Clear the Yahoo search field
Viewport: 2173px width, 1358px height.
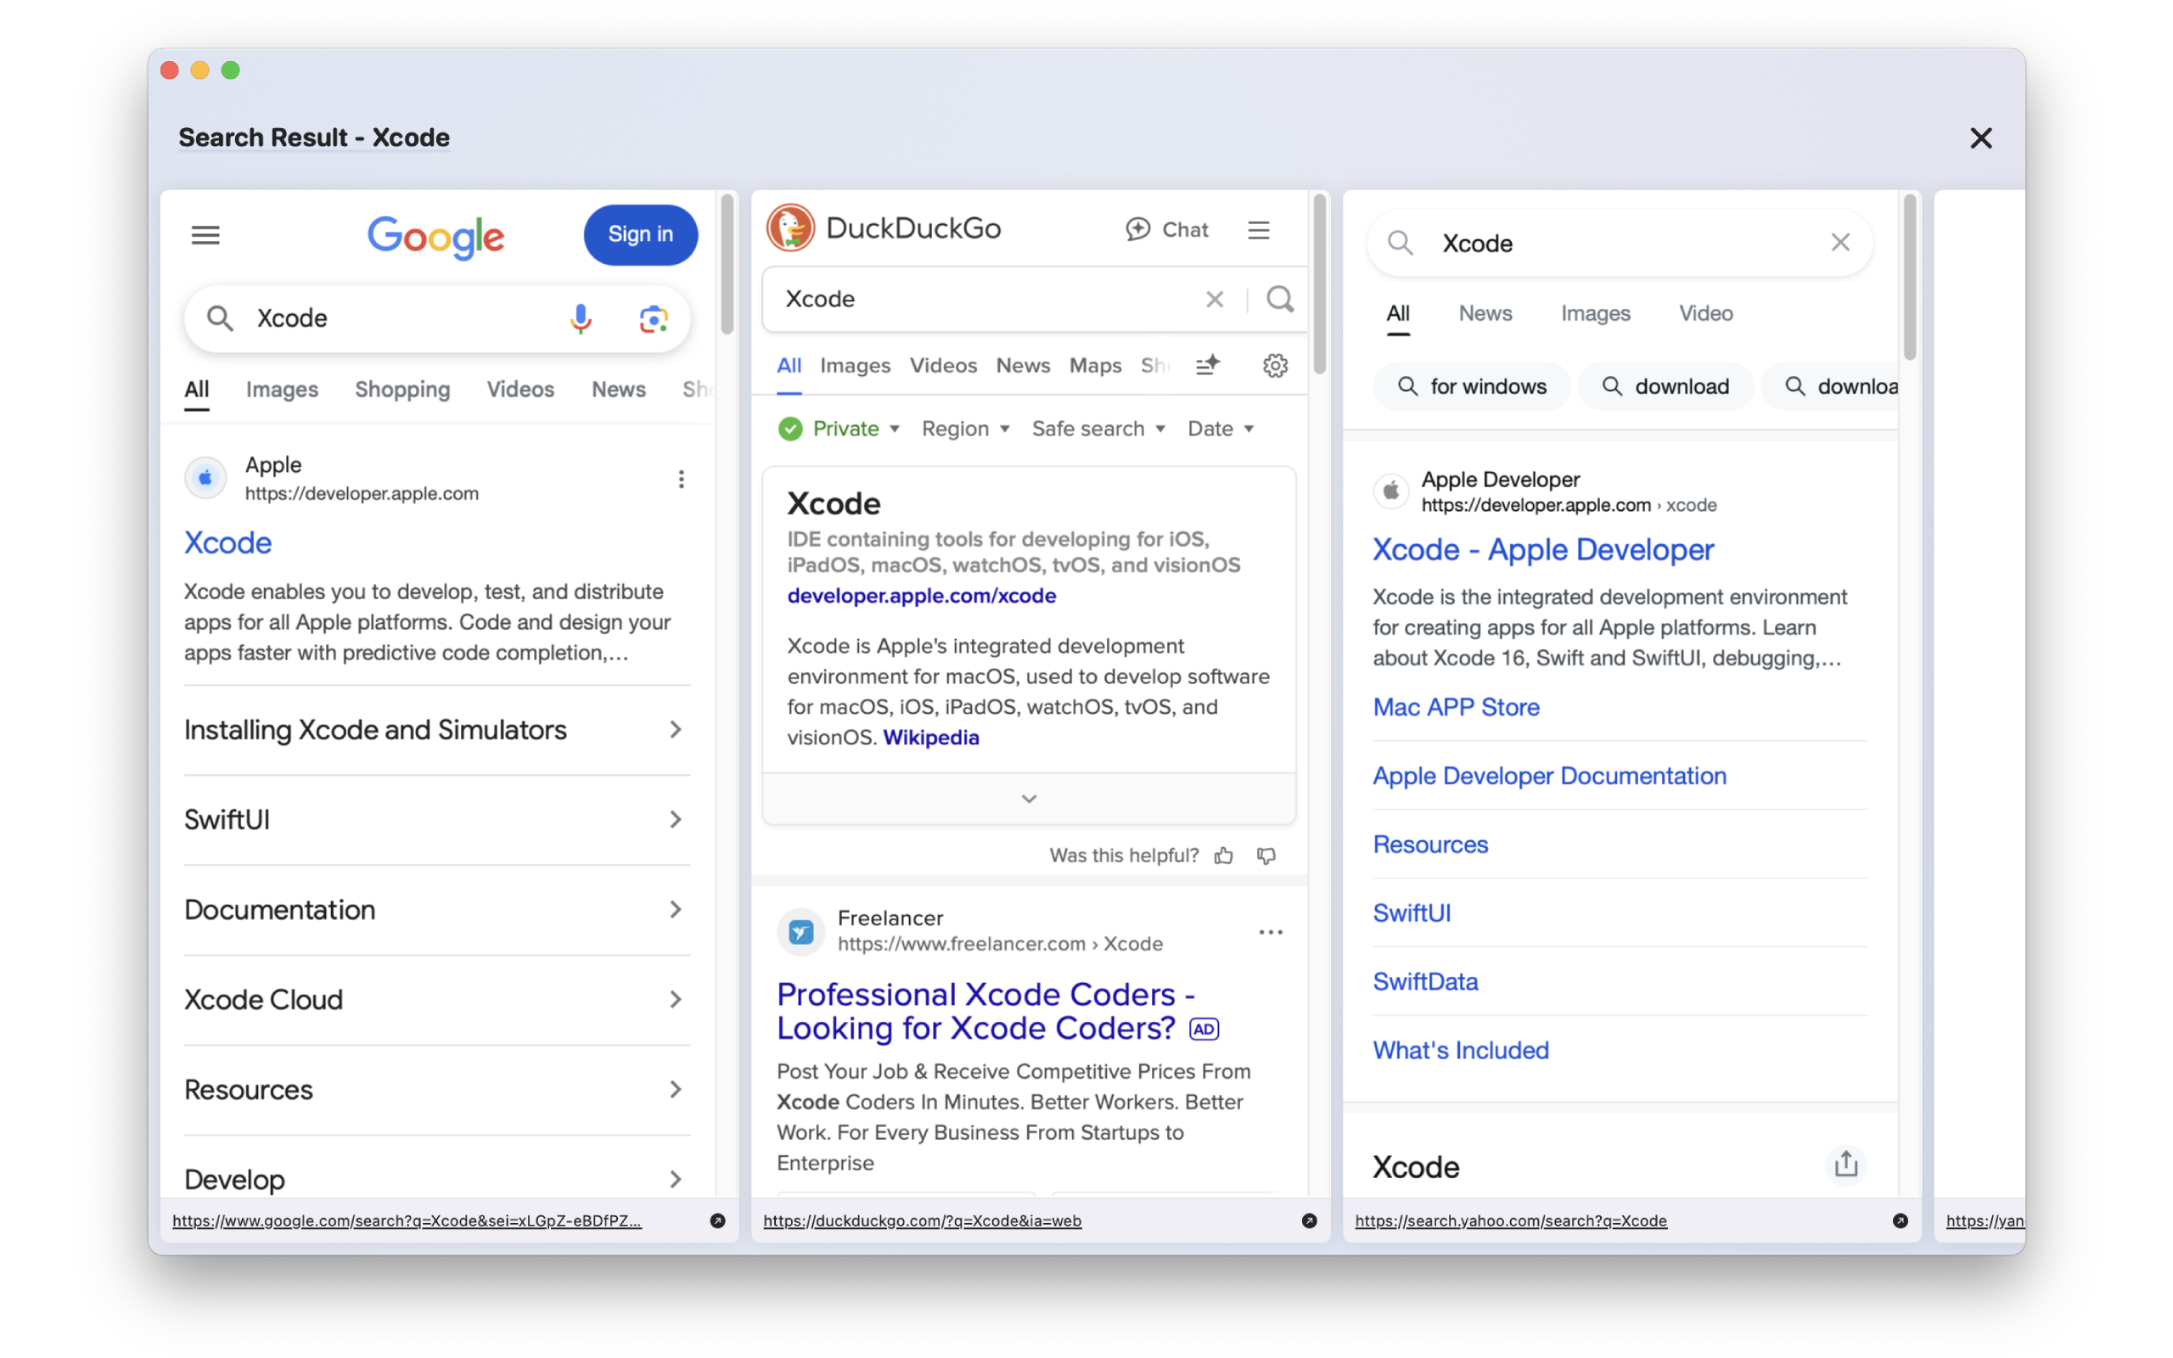click(1840, 243)
